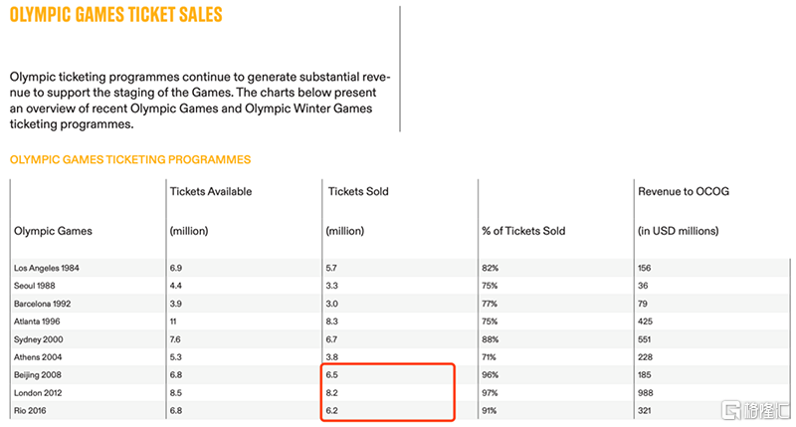Click the introductory paragraph about ticketing programmes

pos(199,101)
